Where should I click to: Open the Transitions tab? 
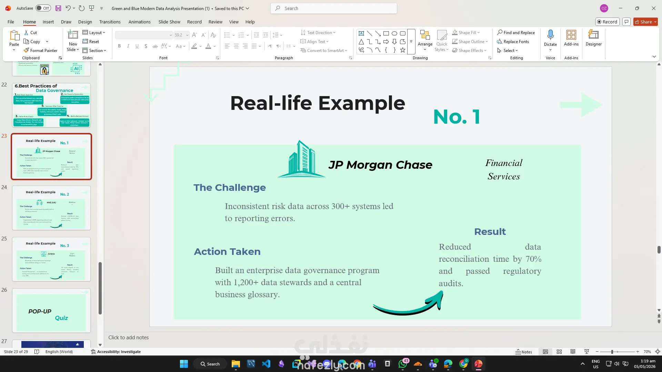point(110,22)
